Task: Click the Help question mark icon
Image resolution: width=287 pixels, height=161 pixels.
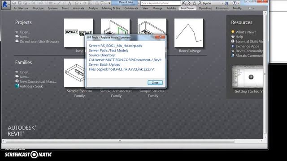Action: (234, 3)
